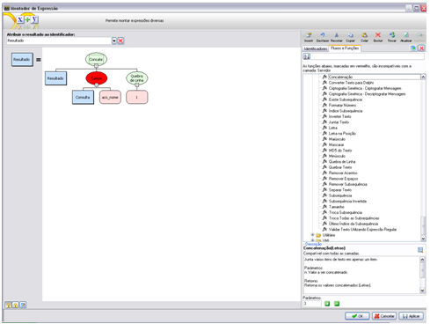Select the red Campo node
The image size is (430, 324).
coord(97,78)
